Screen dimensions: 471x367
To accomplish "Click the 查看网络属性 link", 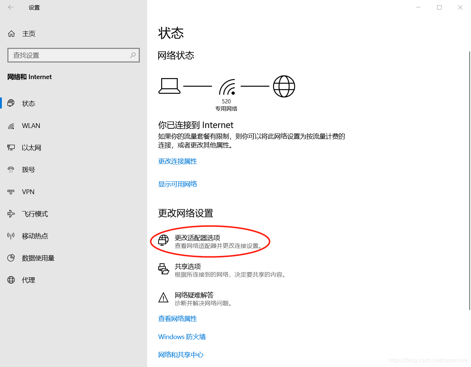I will pos(178,319).
